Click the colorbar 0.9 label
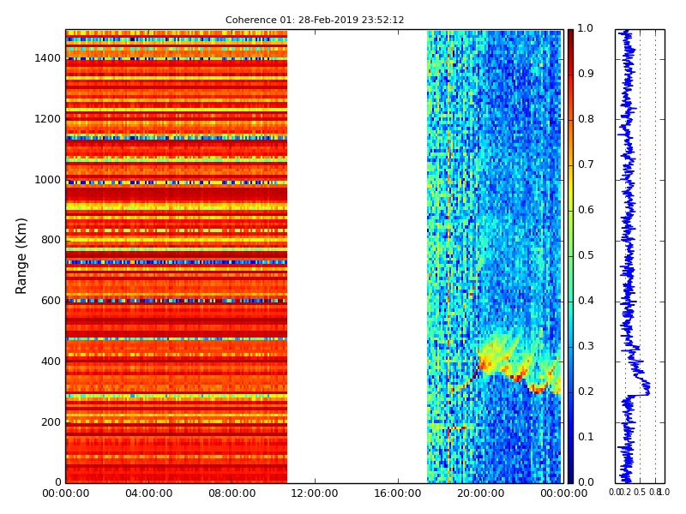The image size is (686, 514). tap(586, 74)
